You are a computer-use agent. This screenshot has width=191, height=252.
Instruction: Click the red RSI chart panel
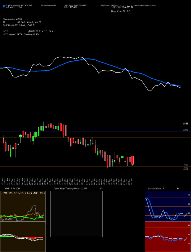(x=168, y=237)
